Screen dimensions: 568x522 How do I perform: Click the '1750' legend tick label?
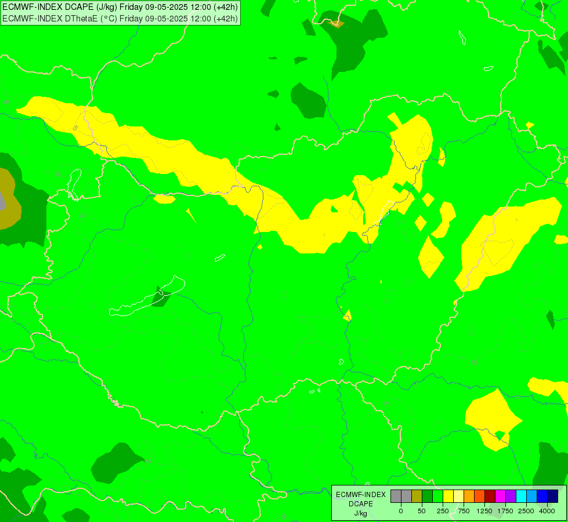click(505, 511)
